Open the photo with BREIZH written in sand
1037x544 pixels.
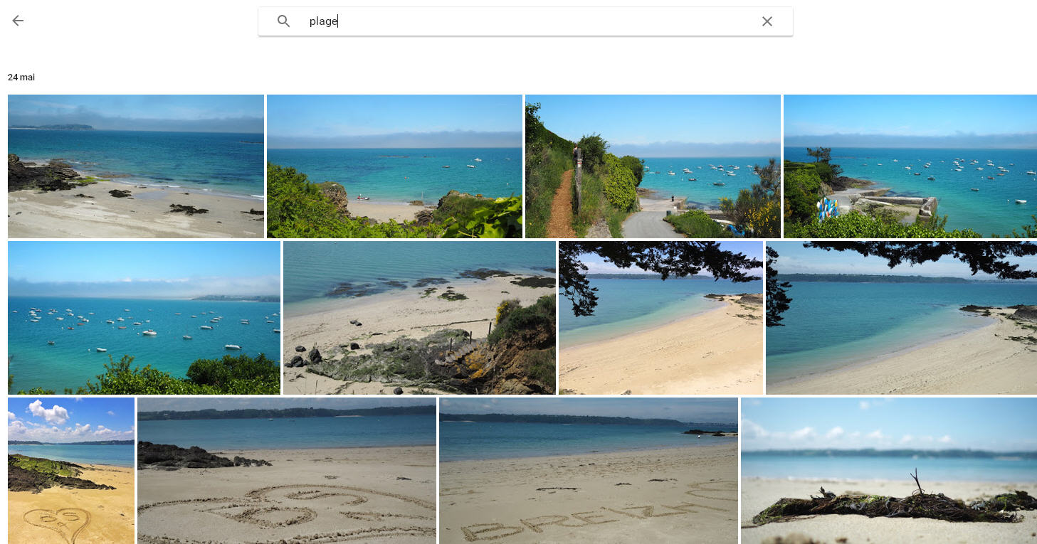pos(589,471)
